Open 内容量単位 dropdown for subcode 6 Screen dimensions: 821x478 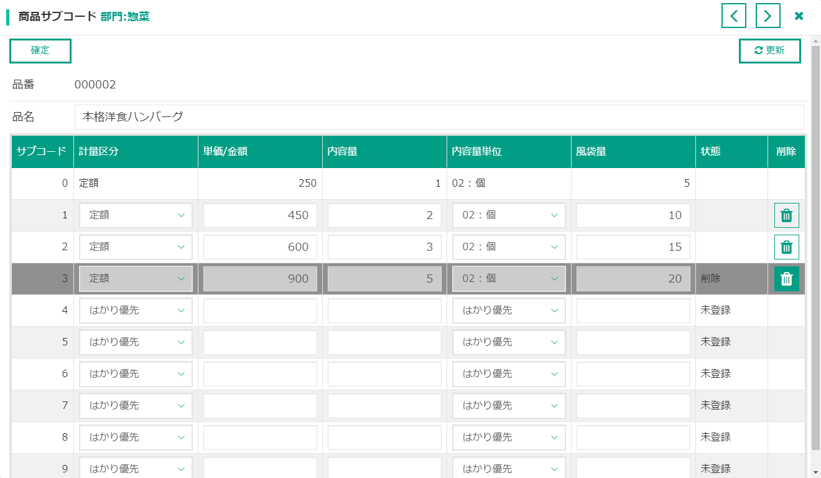click(509, 373)
